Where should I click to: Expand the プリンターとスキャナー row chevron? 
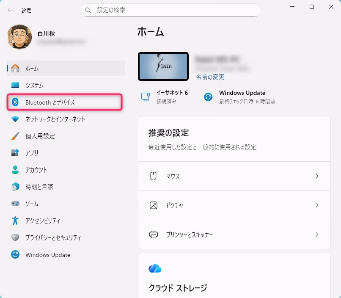tap(316, 235)
